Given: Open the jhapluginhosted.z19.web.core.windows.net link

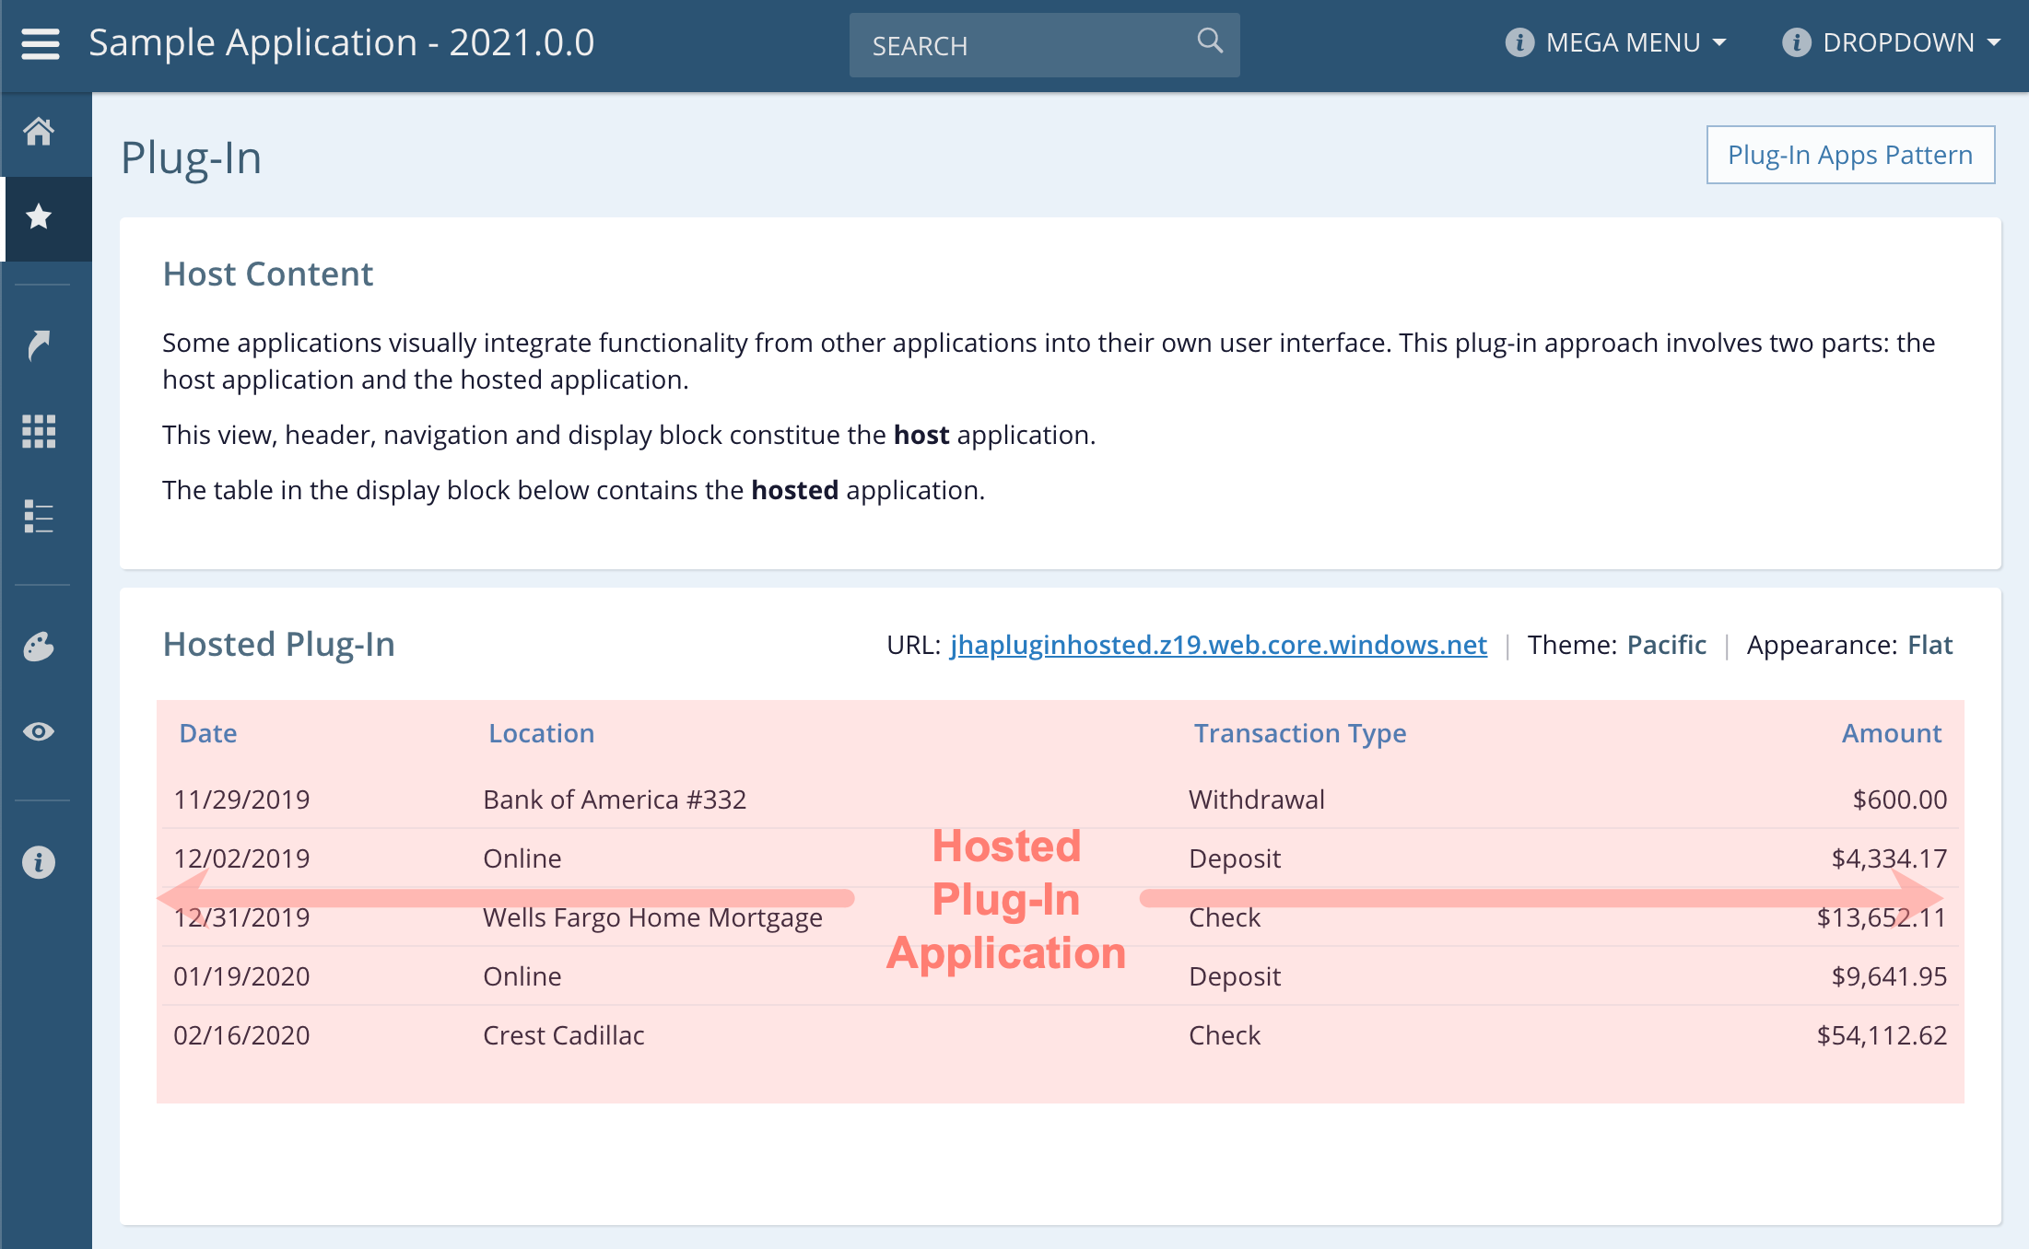Looking at the screenshot, I should point(1218,645).
